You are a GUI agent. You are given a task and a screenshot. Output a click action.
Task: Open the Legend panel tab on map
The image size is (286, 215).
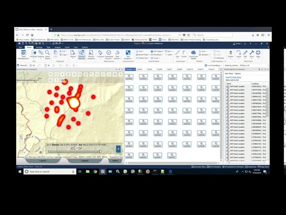84,160
